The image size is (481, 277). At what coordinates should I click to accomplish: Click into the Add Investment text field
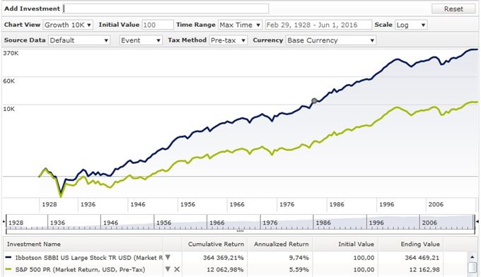coord(166,8)
